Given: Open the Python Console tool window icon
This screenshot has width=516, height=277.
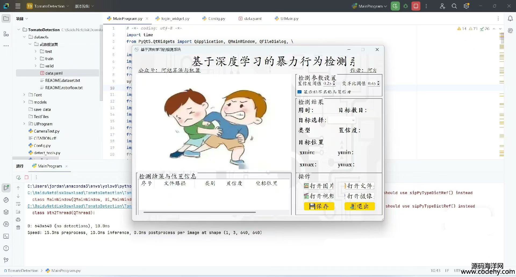Looking at the screenshot, I should coord(6,200).
